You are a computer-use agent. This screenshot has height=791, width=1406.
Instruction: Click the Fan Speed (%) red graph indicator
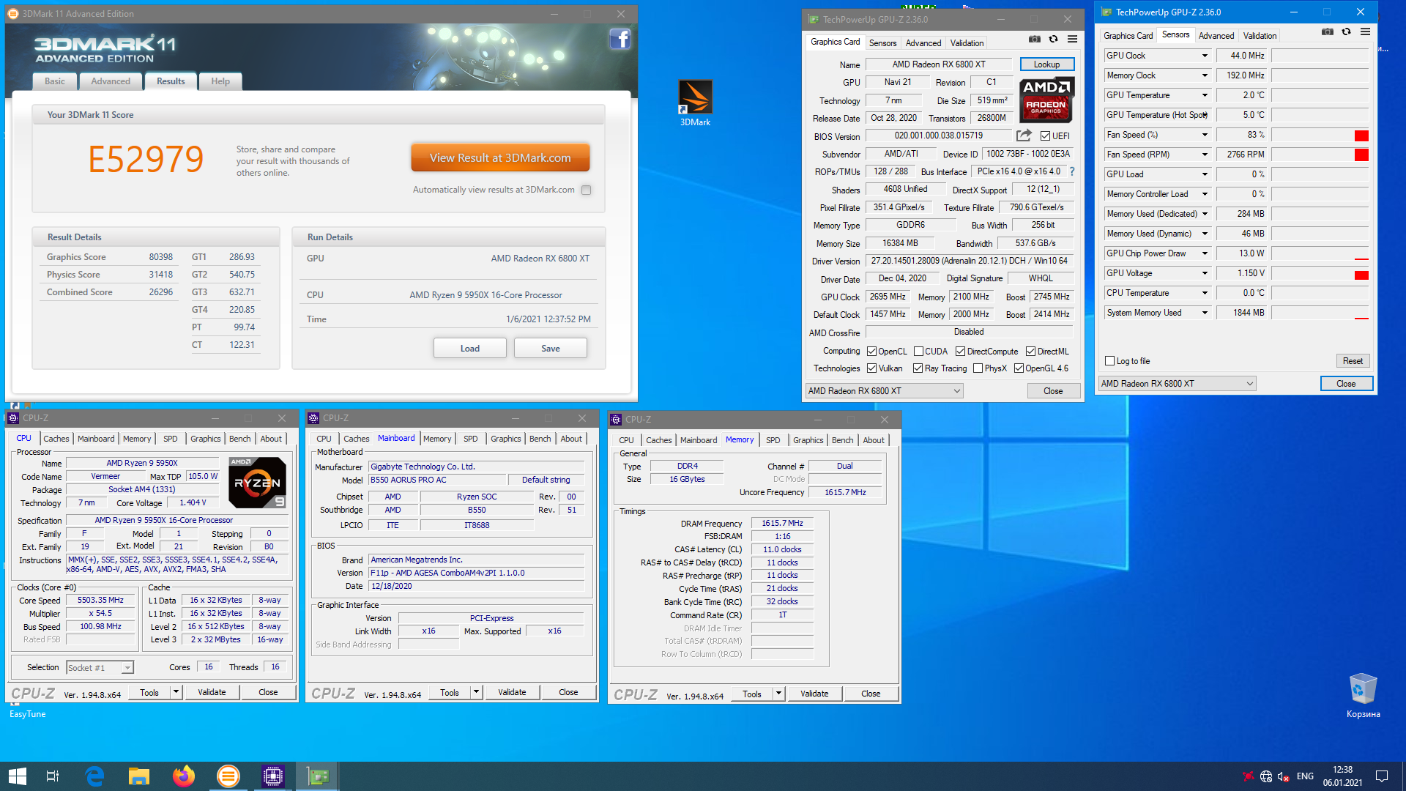pyautogui.click(x=1361, y=135)
